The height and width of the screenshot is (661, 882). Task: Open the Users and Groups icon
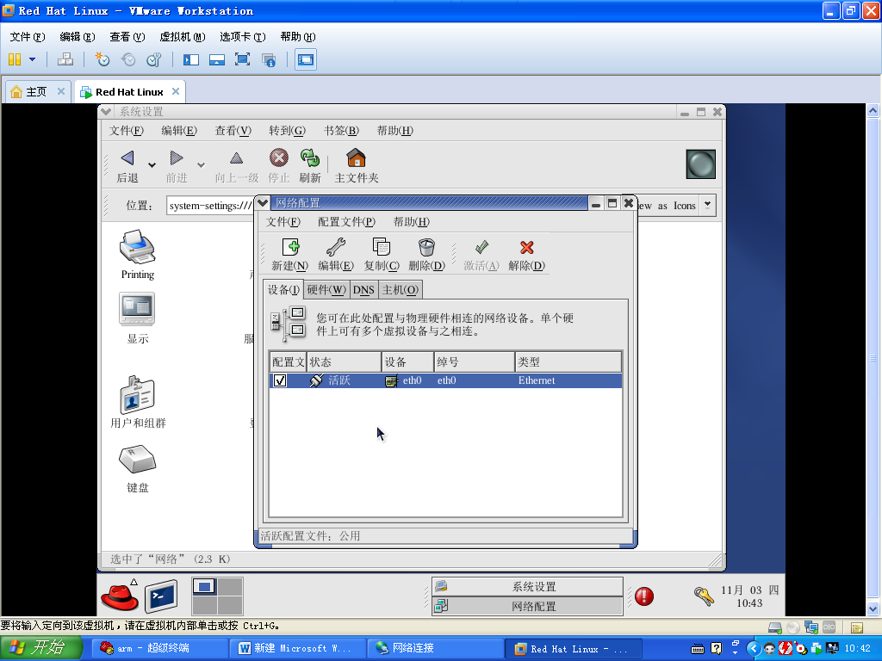pos(137,394)
